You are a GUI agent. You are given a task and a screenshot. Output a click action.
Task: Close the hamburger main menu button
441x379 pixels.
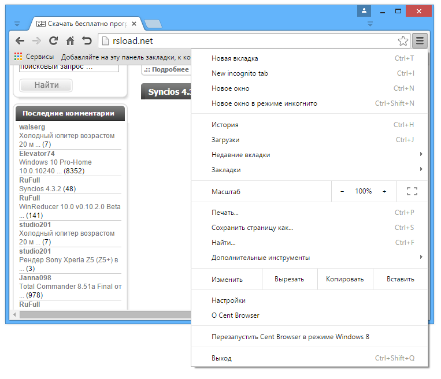[x=420, y=41]
